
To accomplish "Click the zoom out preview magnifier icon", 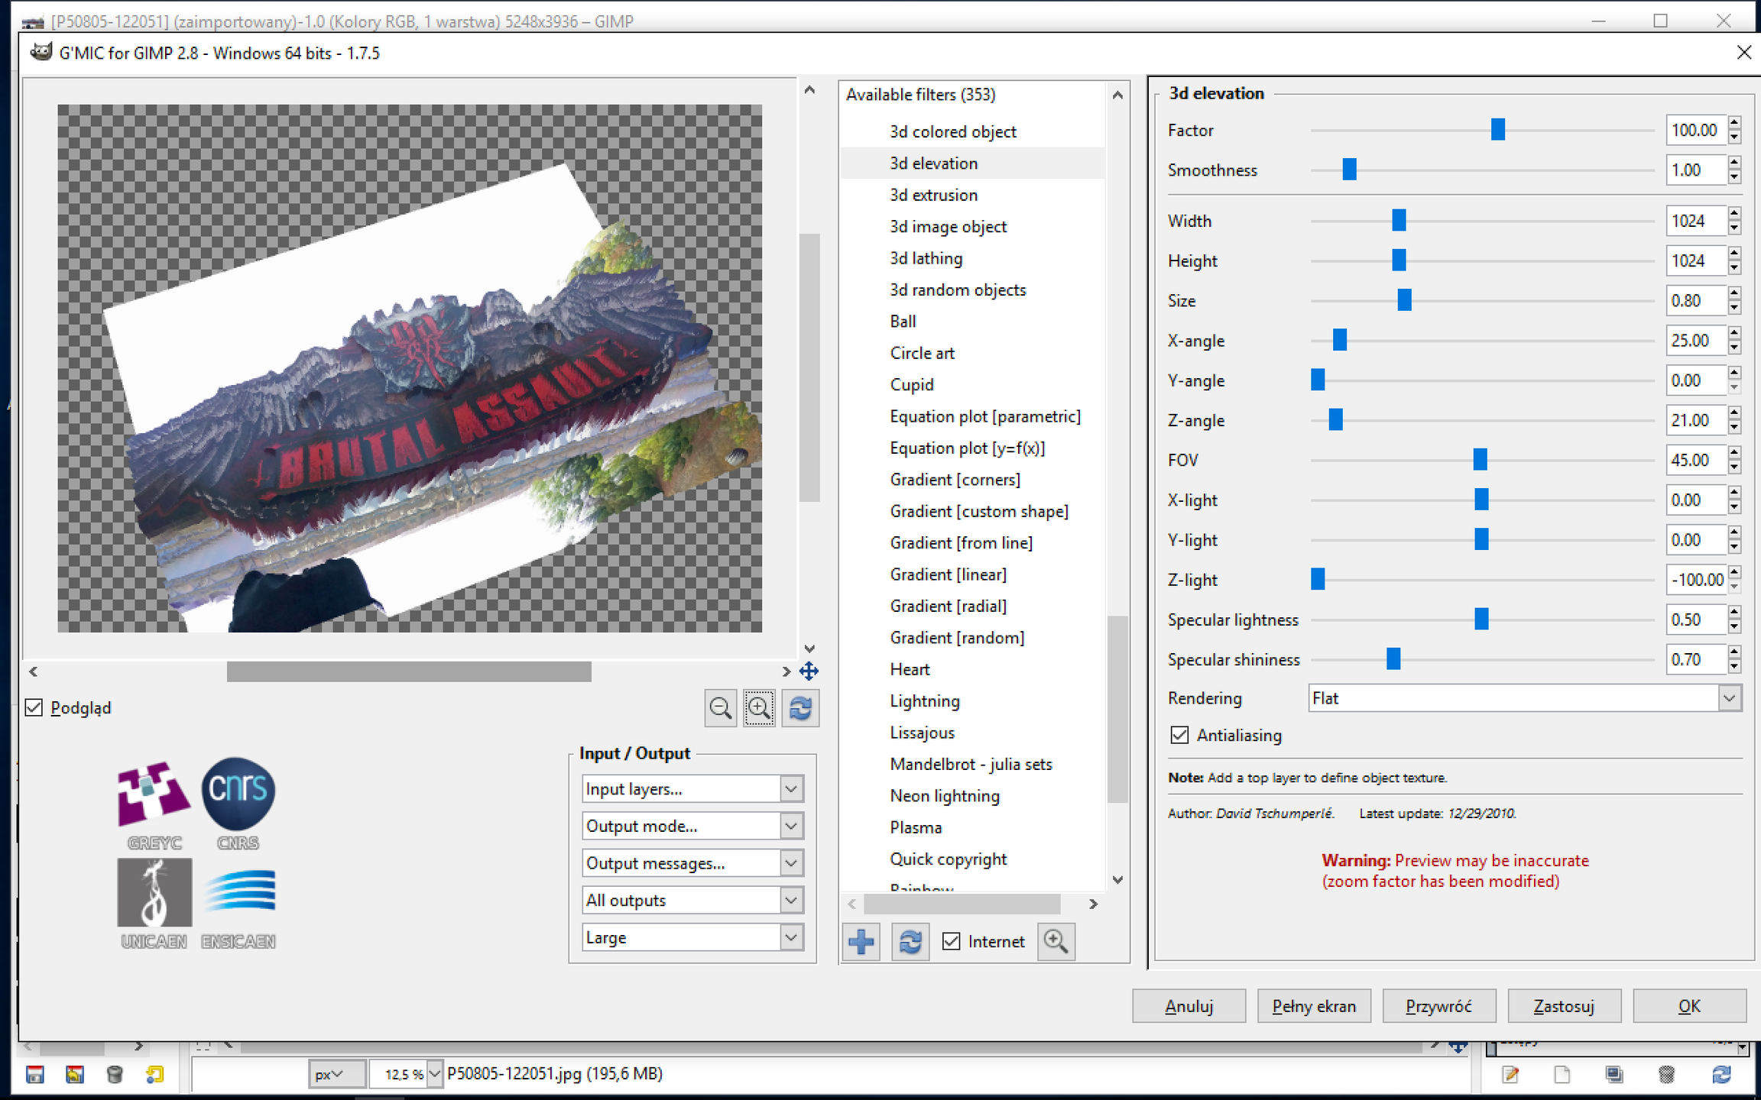I will point(720,708).
